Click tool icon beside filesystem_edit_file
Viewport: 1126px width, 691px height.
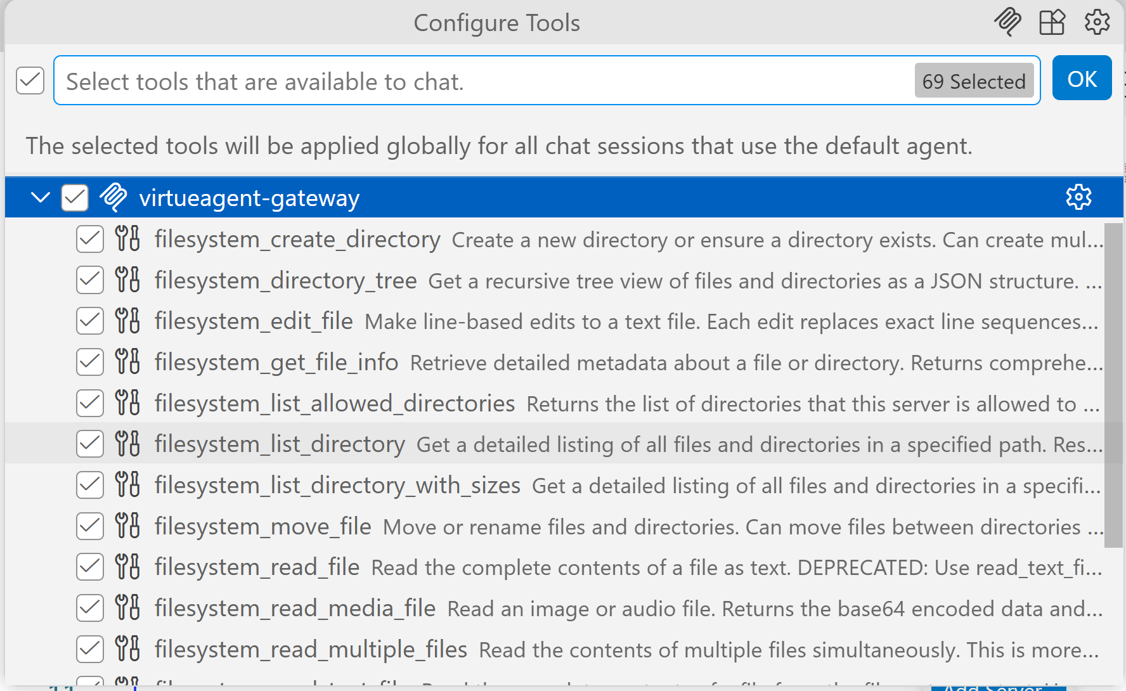127,321
